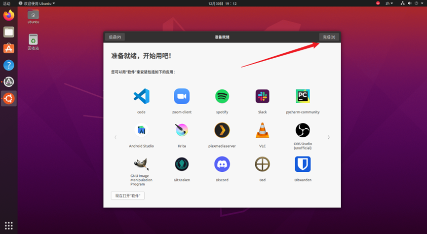427x234 pixels.
Task: Click the spotify app label
Action: click(x=222, y=112)
